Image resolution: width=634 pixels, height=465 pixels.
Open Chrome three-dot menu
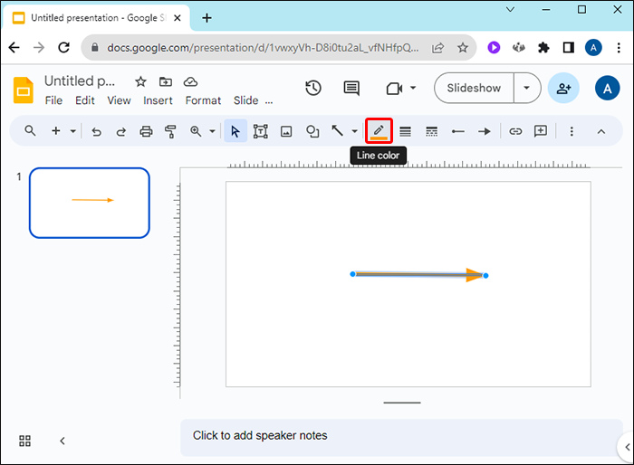point(619,48)
